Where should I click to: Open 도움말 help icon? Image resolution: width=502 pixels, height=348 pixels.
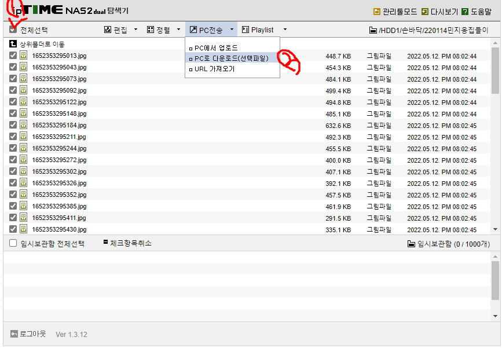click(x=465, y=12)
